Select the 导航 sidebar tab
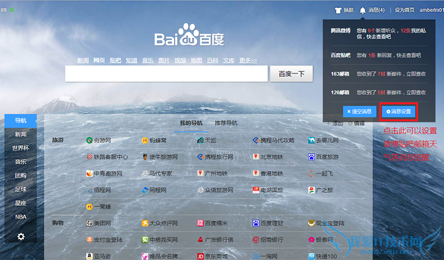This screenshot has height=260, width=444. [20, 121]
